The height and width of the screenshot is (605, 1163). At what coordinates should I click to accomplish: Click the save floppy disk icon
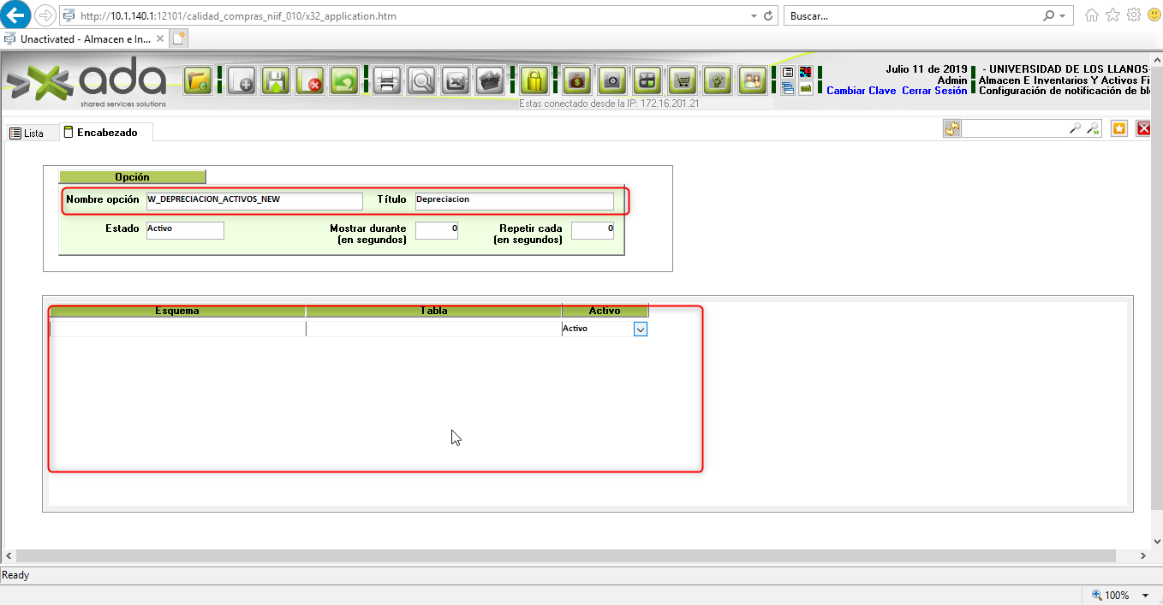pos(275,81)
